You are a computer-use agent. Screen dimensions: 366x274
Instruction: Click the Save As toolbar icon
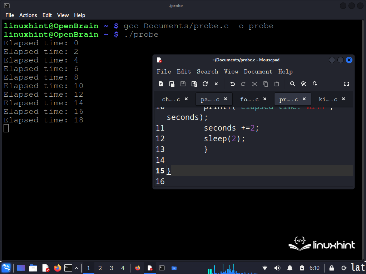click(194, 84)
